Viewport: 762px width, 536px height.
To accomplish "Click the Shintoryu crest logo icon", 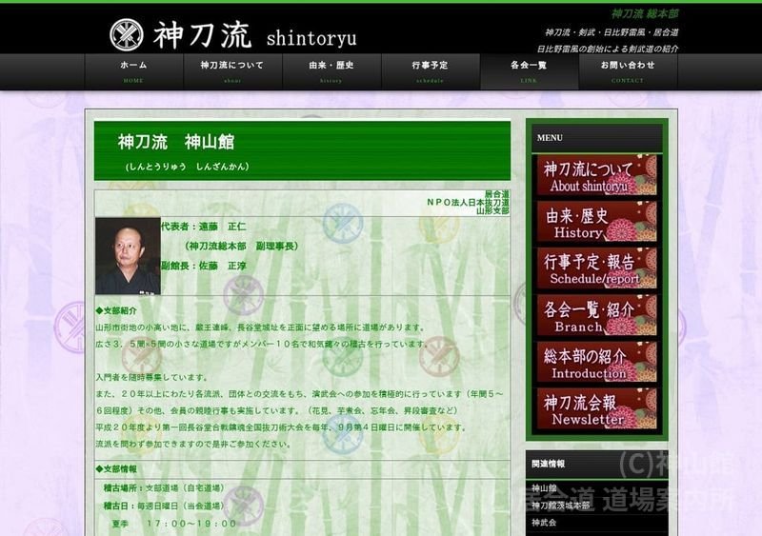I will pos(127,34).
